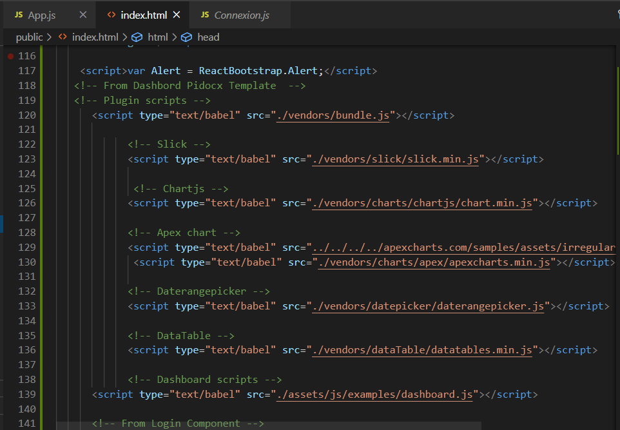This screenshot has width=620, height=430.
Task: Open the ./vendors/slick/slick.min.js link
Action: [x=396, y=159]
